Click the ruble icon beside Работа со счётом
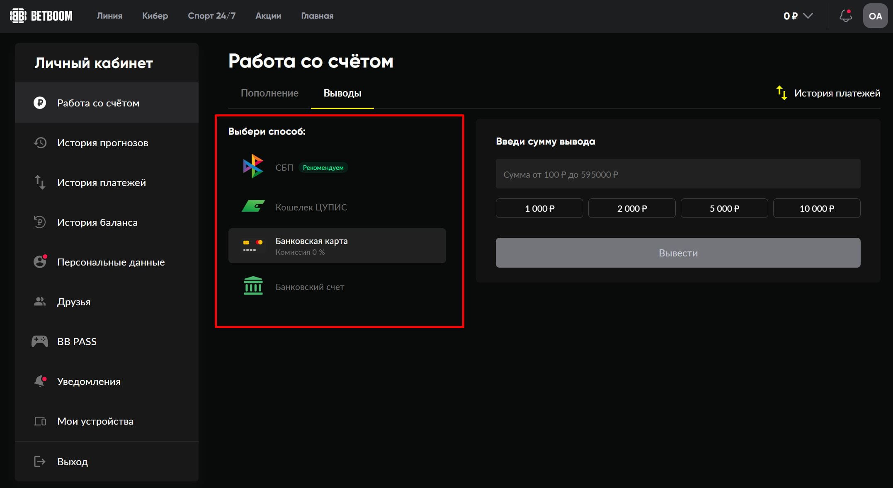Viewport: 893px width, 488px height. point(40,103)
